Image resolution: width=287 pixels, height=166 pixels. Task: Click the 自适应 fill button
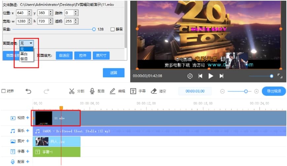[x=64, y=56]
